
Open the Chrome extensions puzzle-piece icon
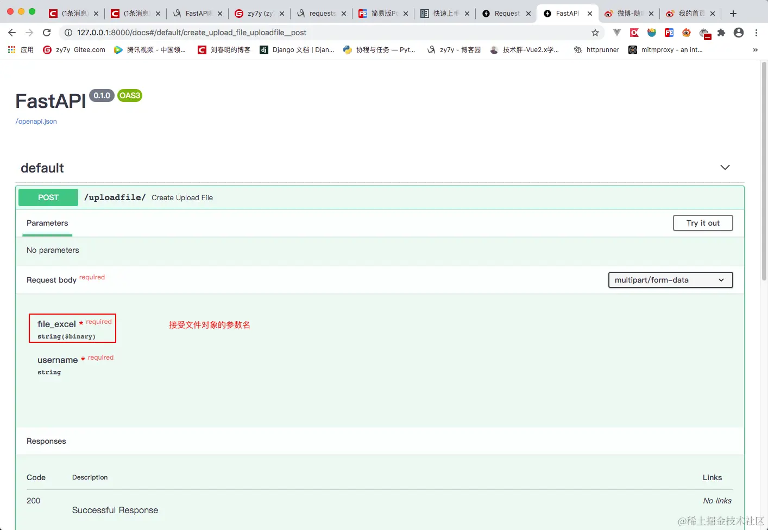(720, 32)
